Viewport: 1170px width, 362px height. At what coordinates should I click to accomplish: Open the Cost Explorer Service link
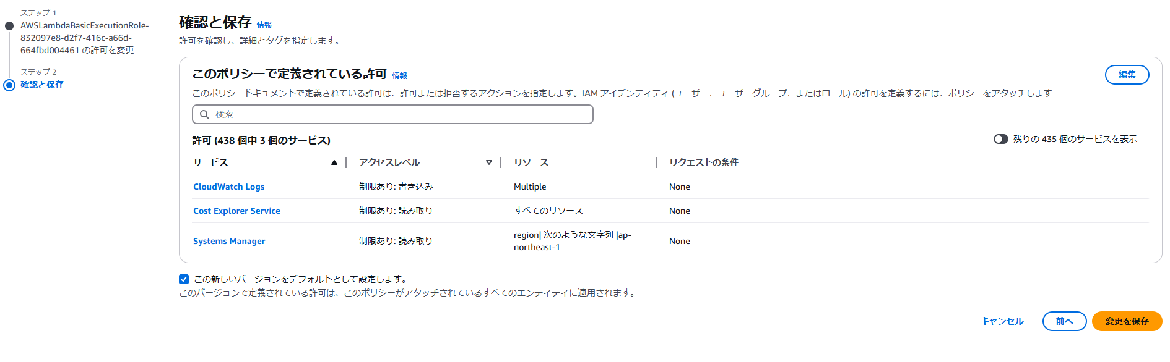pyautogui.click(x=236, y=211)
